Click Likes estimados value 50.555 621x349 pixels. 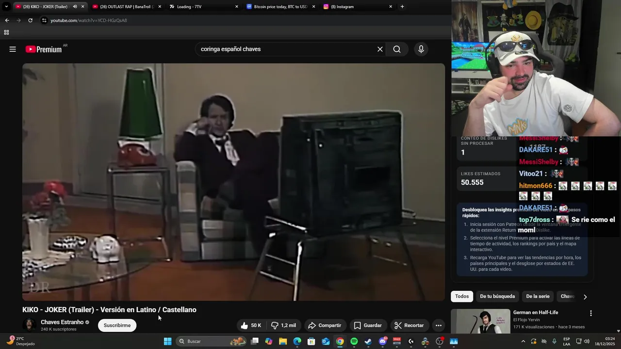tap(472, 182)
